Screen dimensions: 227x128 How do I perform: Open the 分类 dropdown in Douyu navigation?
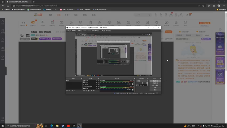(x=67, y=15)
